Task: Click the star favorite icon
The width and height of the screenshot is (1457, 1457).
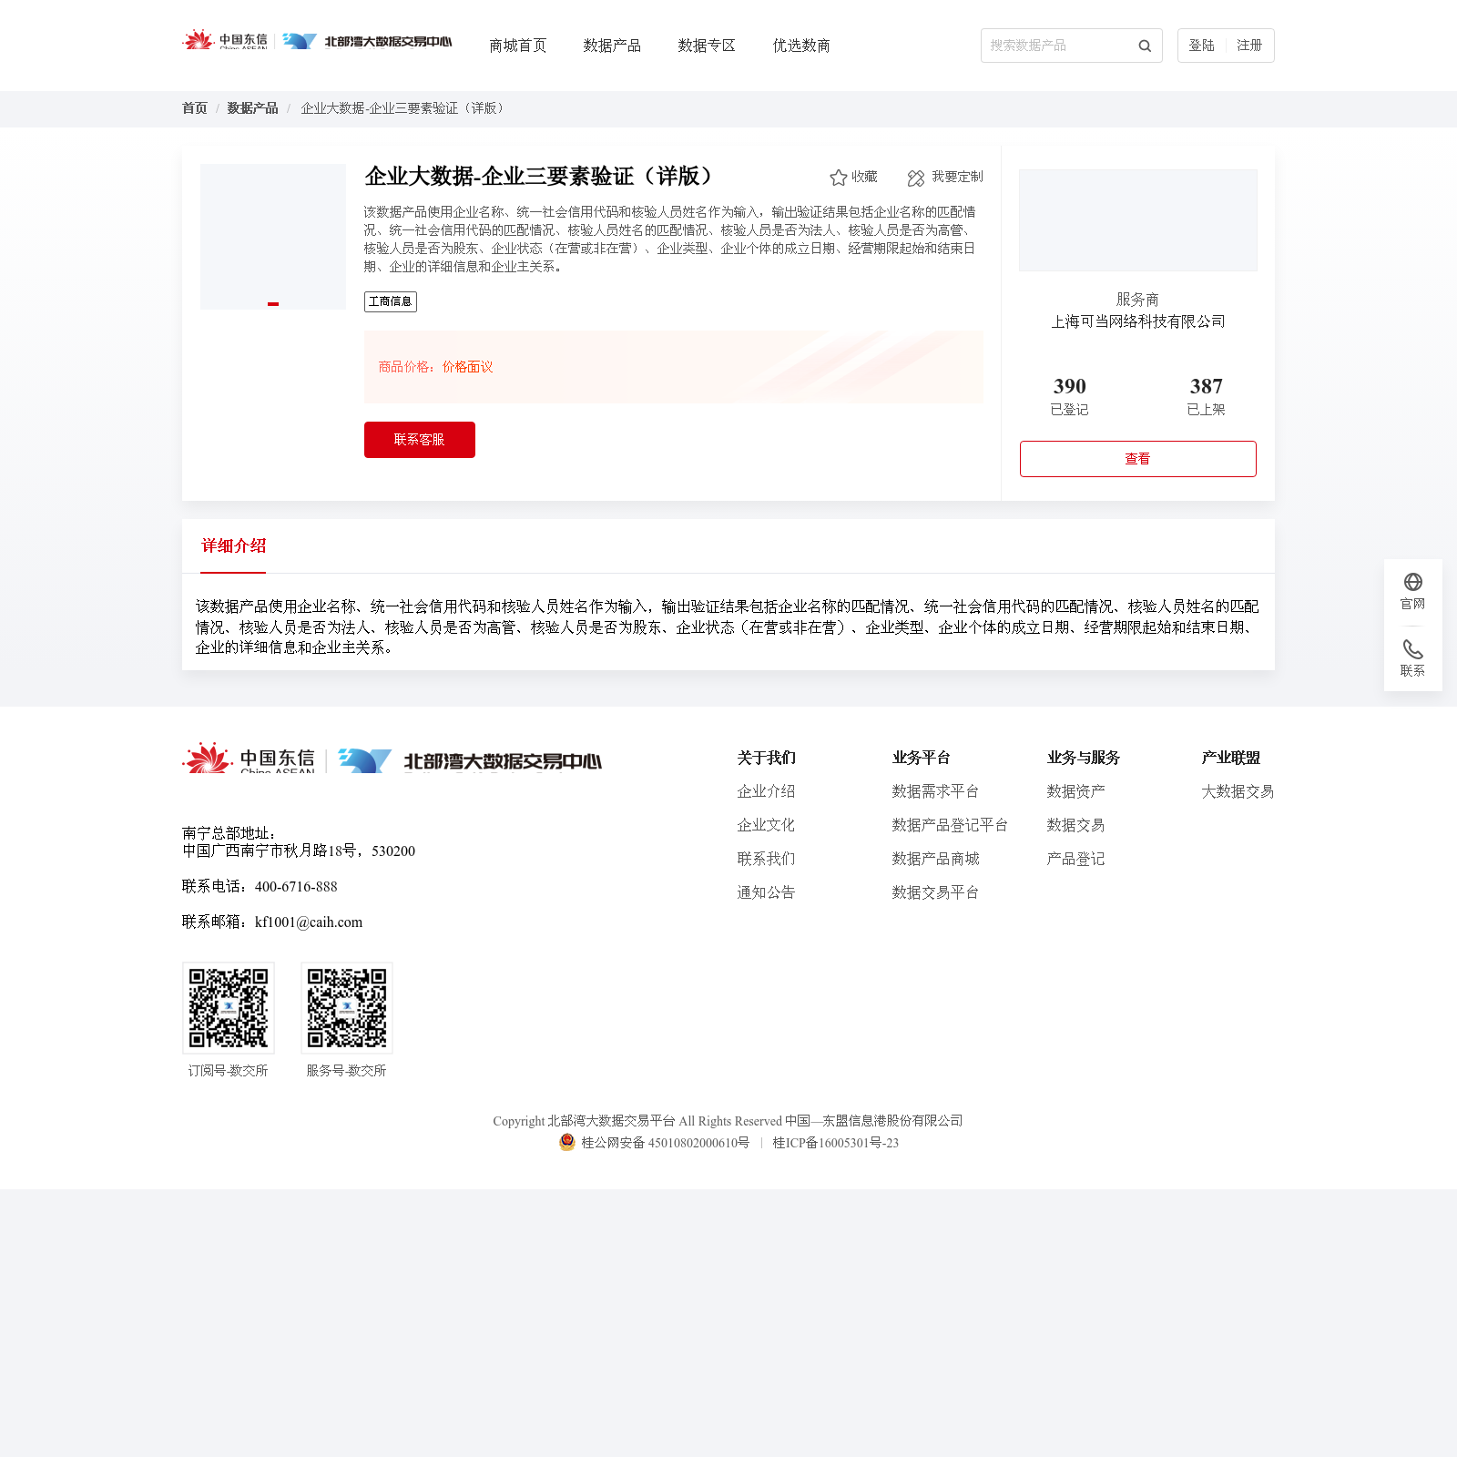Action: point(839,178)
